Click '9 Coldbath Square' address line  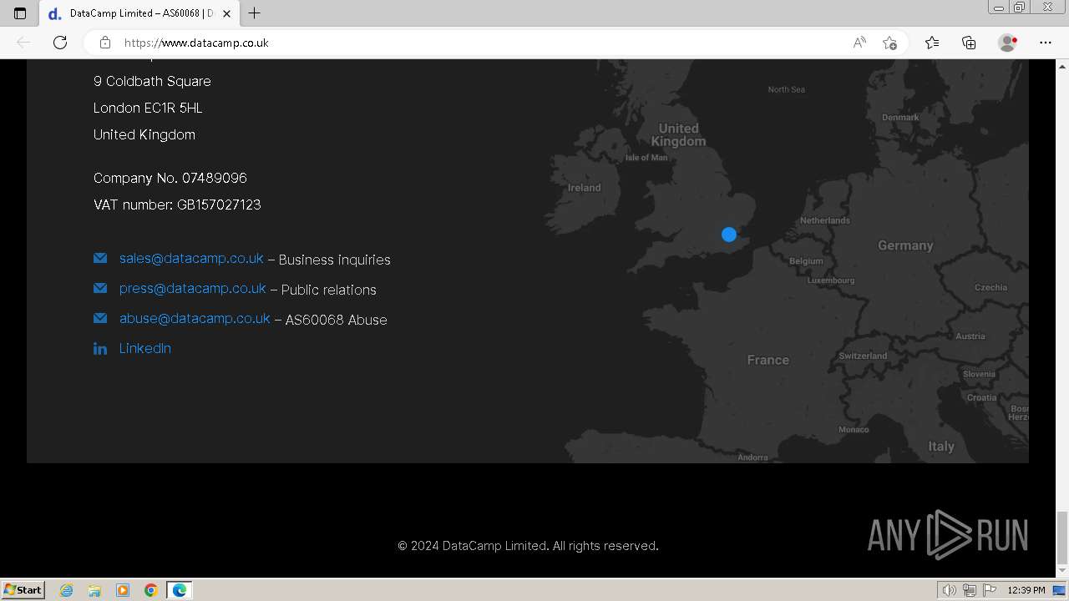click(x=152, y=81)
